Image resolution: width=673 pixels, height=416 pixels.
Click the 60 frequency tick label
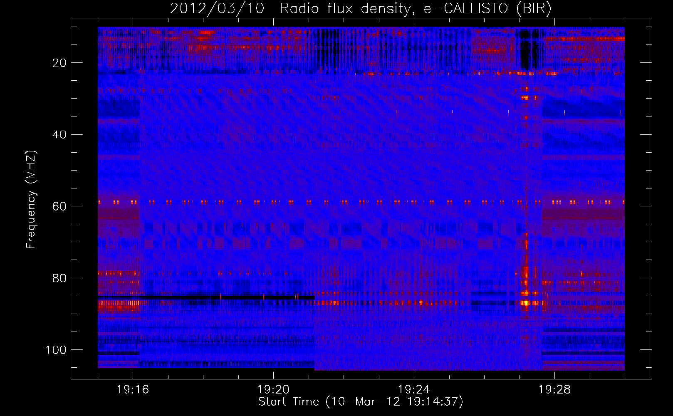(60, 206)
